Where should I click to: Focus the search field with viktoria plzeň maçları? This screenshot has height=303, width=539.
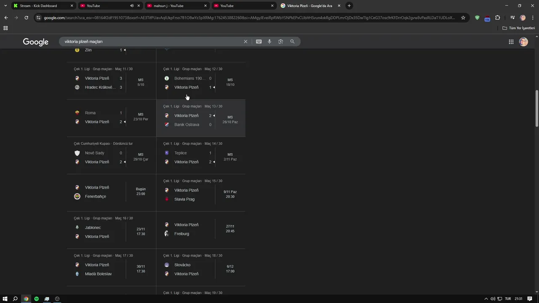[152, 42]
